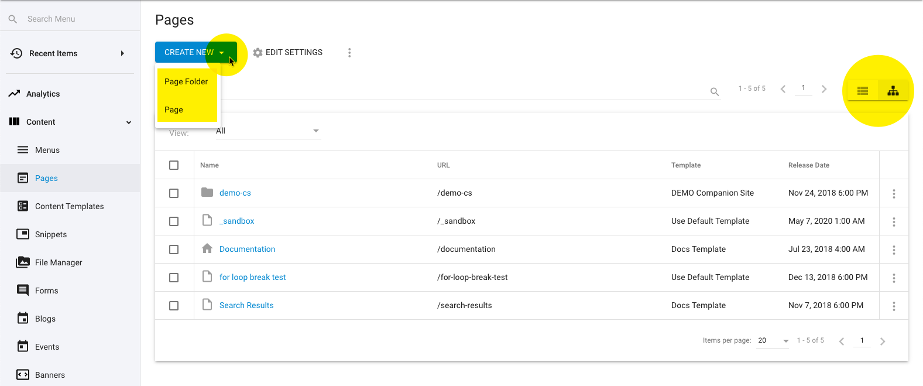This screenshot has width=923, height=386.
Task: Open row actions menu for demo-cs
Action: click(x=893, y=193)
